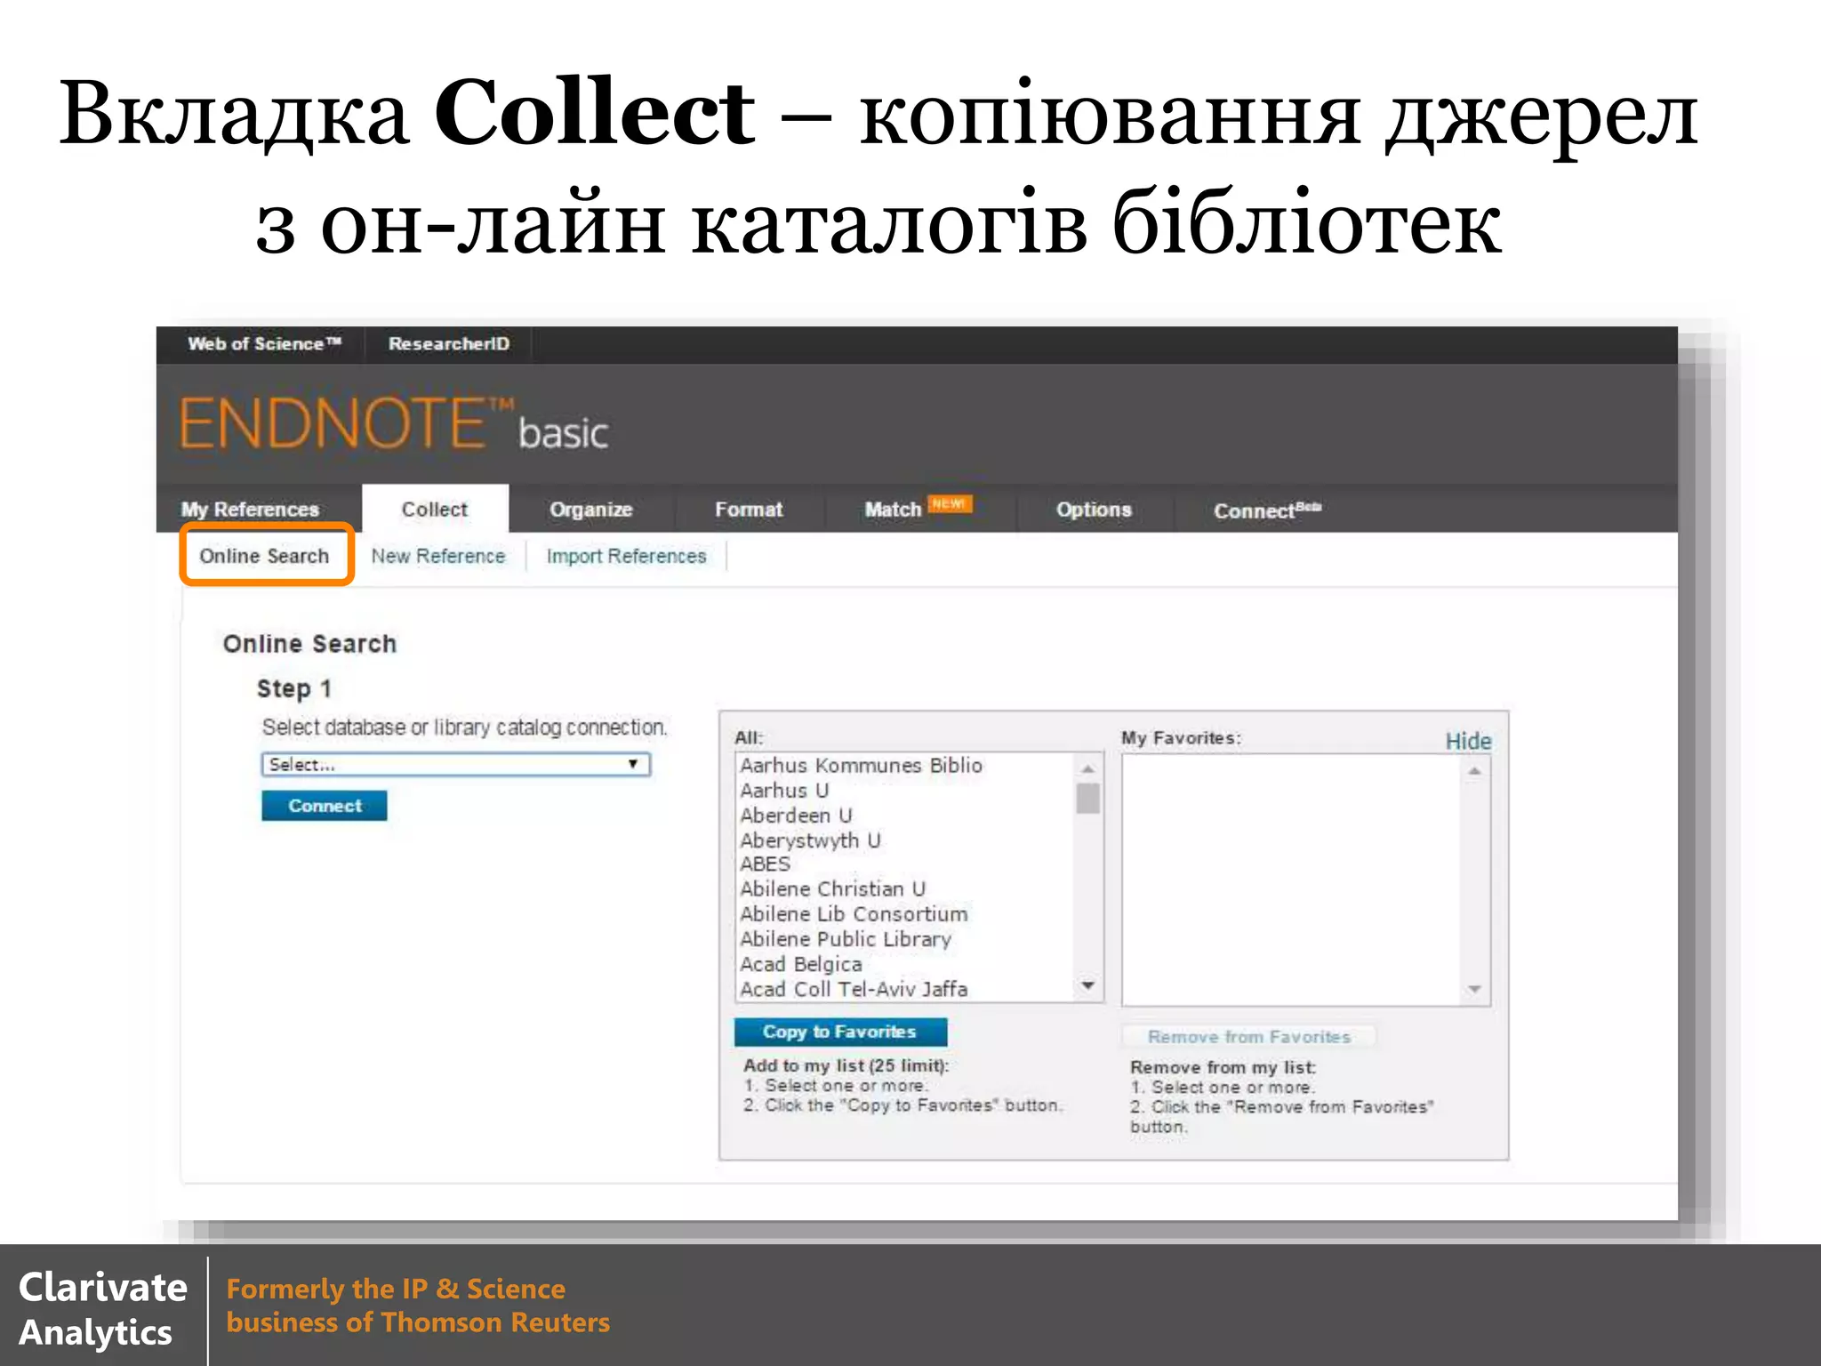Switch to the My References tab
The height and width of the screenshot is (1366, 1821).
[x=250, y=510]
